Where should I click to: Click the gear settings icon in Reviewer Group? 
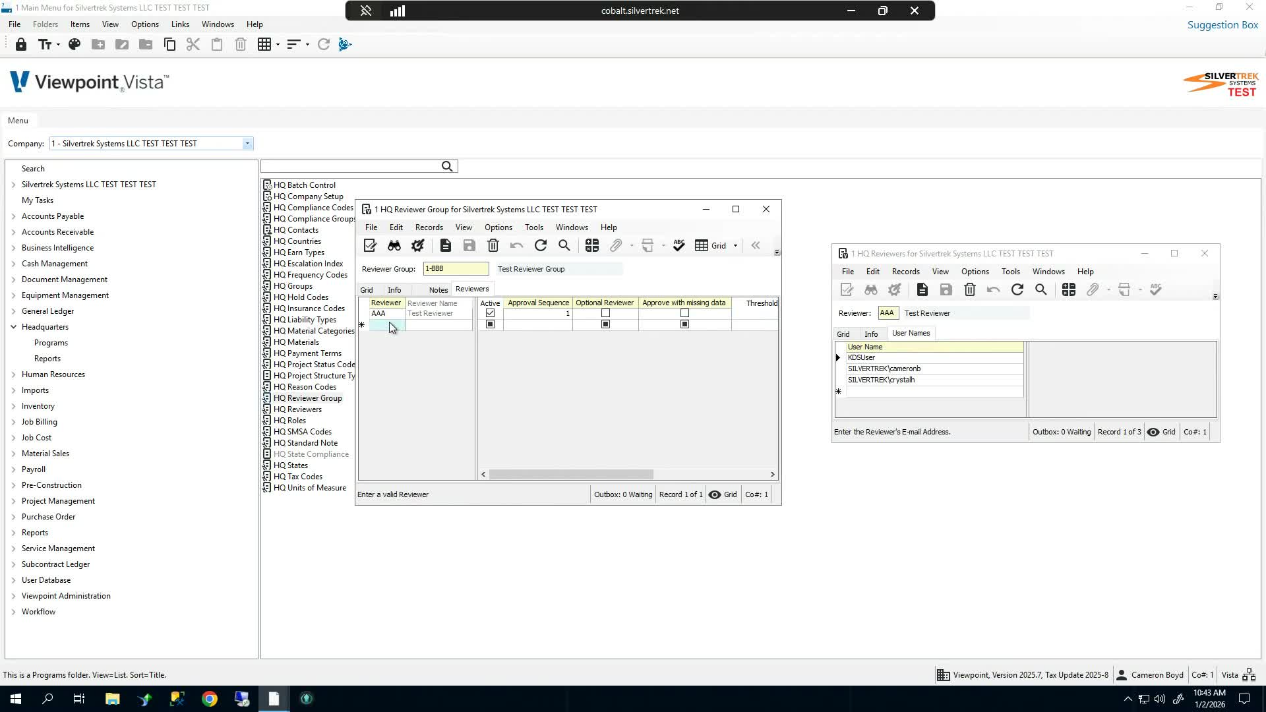tap(418, 246)
